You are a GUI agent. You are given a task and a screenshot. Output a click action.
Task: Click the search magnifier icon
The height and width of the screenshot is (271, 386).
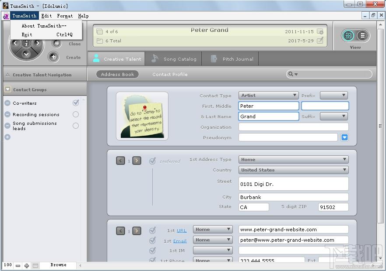click(x=291, y=74)
